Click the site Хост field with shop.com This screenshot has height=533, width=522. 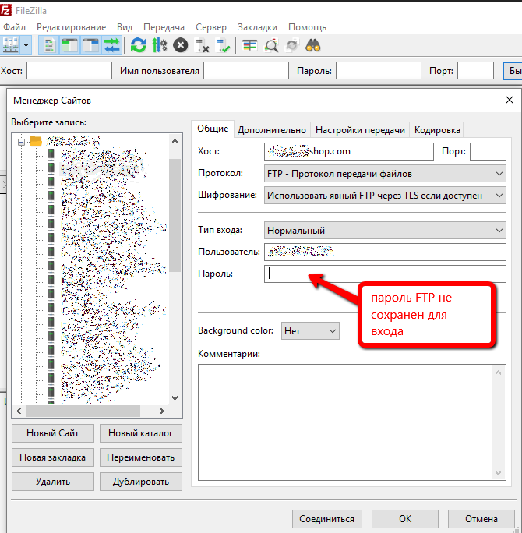pyautogui.click(x=349, y=151)
